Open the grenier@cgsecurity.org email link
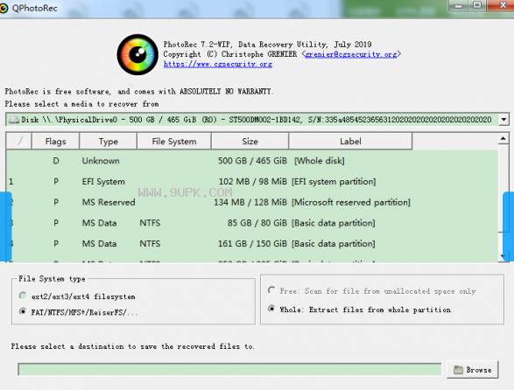 coord(351,54)
